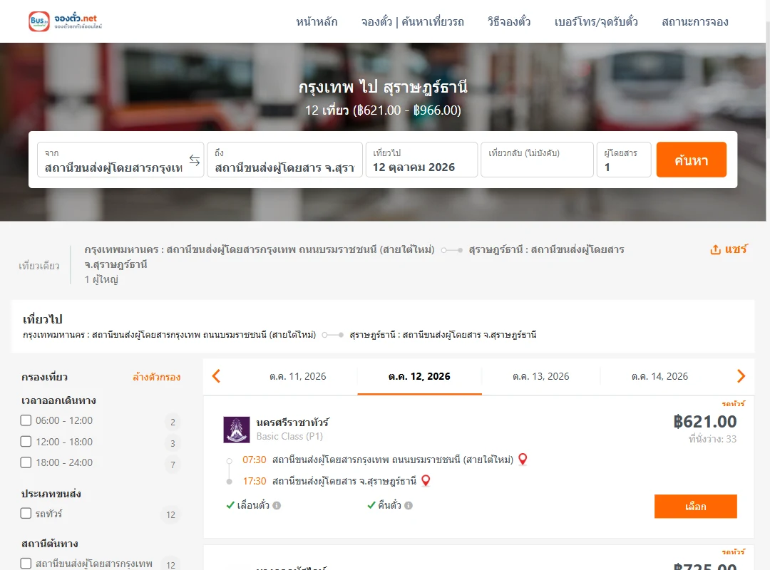Open map pin for 17:30 arrival station
The image size is (770, 570).
click(426, 481)
